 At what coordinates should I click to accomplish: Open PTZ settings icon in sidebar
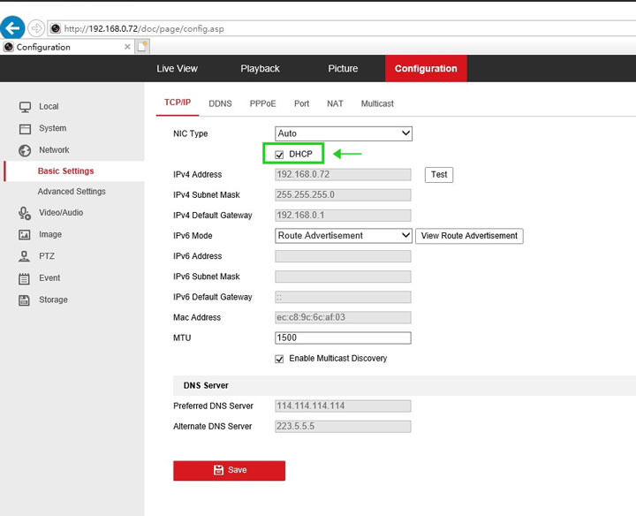point(25,256)
